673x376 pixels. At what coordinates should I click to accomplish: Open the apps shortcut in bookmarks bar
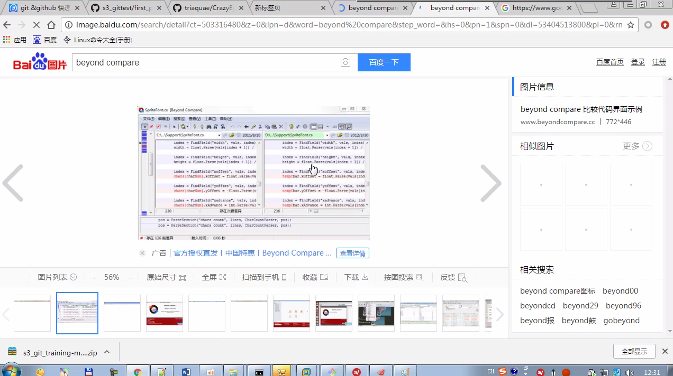pyautogui.click(x=15, y=40)
